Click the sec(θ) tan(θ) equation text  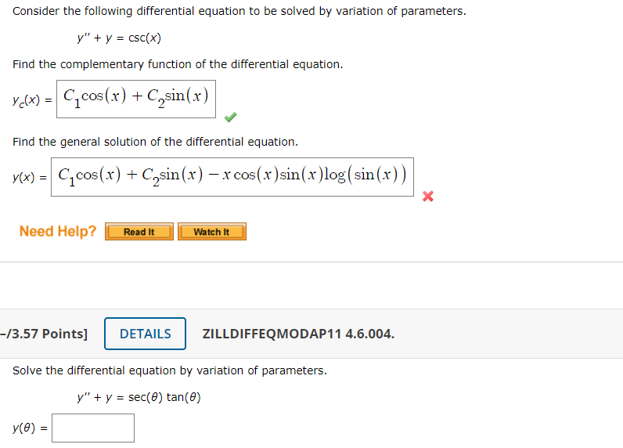coord(164,397)
